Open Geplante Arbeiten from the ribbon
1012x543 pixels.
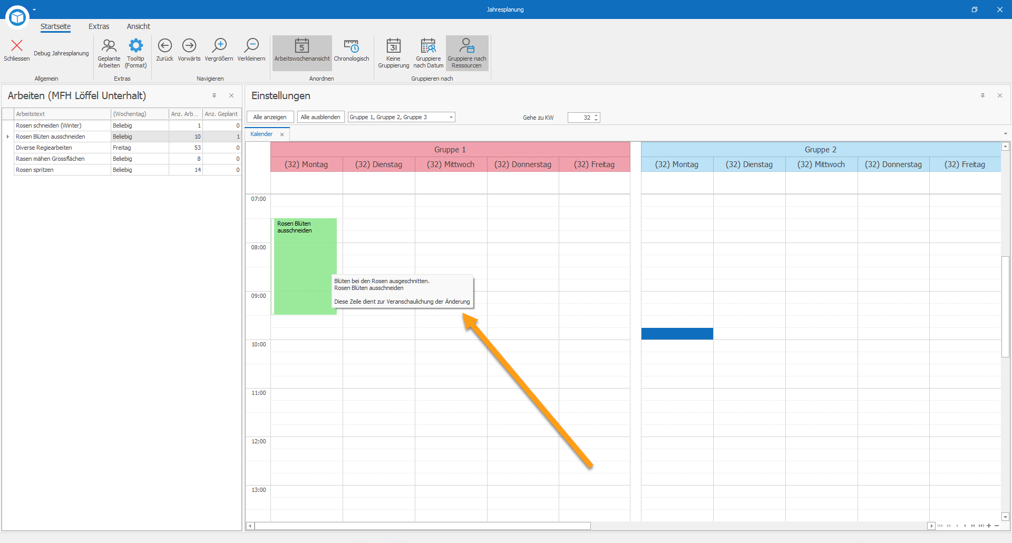[109, 53]
